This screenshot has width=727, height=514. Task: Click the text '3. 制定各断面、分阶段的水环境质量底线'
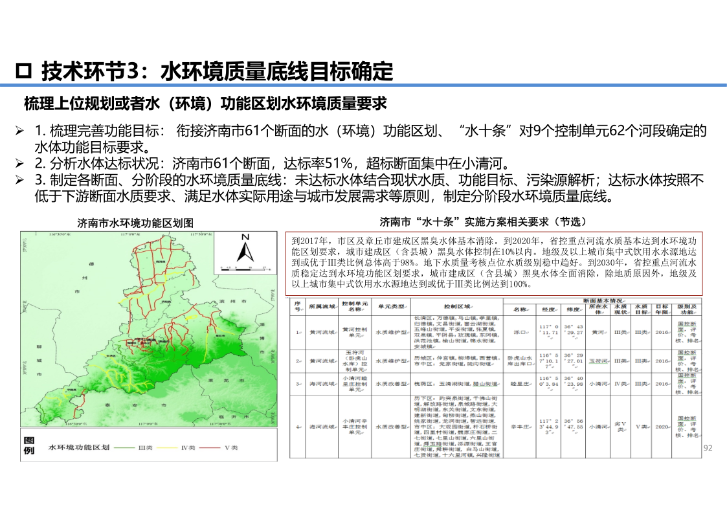point(158,180)
